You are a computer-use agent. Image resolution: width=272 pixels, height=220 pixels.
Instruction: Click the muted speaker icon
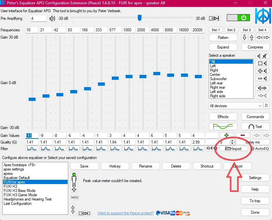click(265, 56)
